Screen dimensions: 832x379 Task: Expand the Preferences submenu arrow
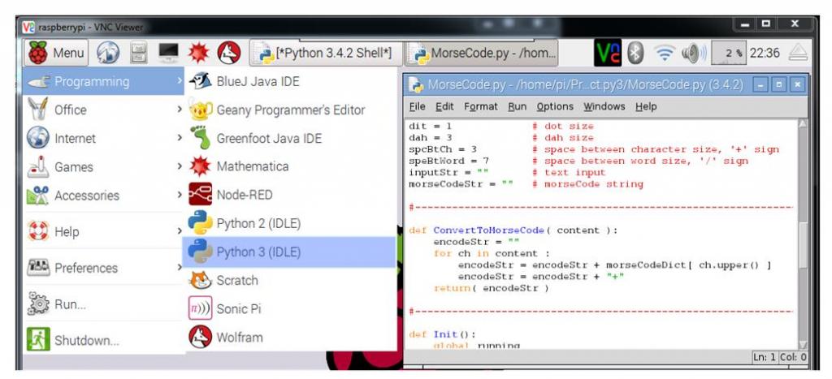(180, 268)
